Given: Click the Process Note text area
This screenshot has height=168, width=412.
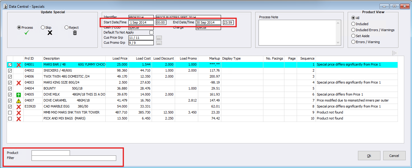Looking at the screenshot, I should pos(298,33).
